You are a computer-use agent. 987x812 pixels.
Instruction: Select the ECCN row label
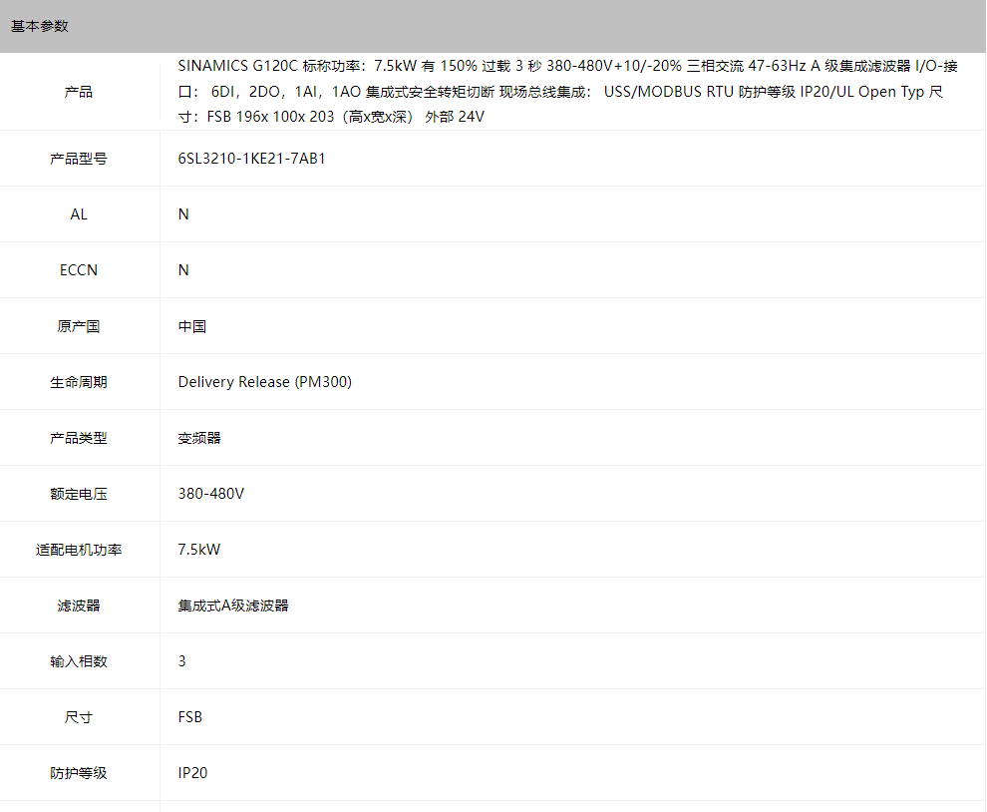click(79, 270)
